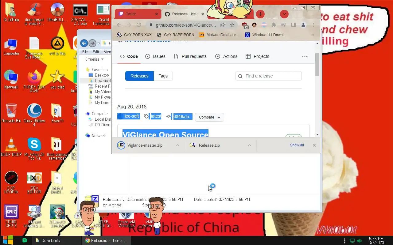Open the Windows 11 Downl... bookmark

pyautogui.click(x=266, y=35)
